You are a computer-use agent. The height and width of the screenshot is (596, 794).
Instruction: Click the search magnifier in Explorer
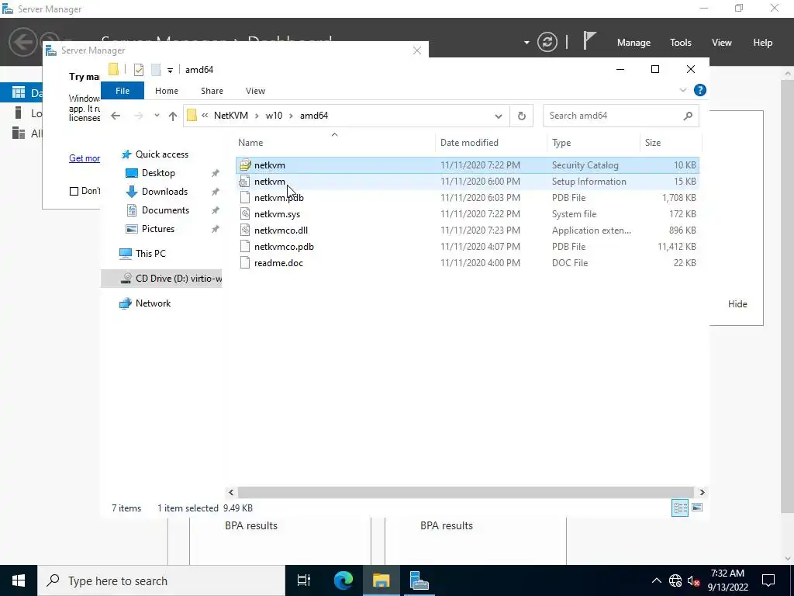pos(688,116)
